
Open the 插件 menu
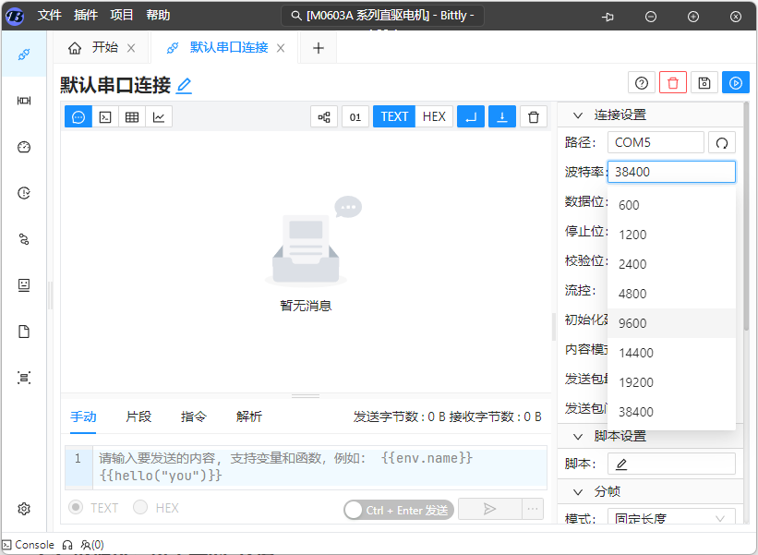[x=86, y=16]
